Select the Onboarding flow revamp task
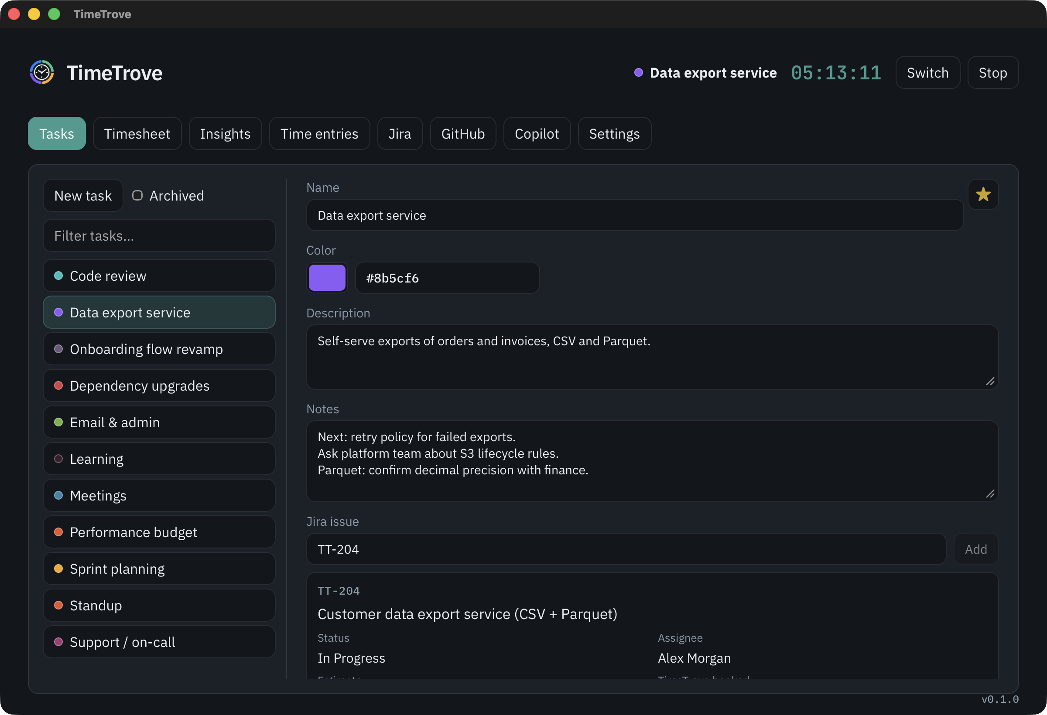This screenshot has height=715, width=1047. (159, 349)
